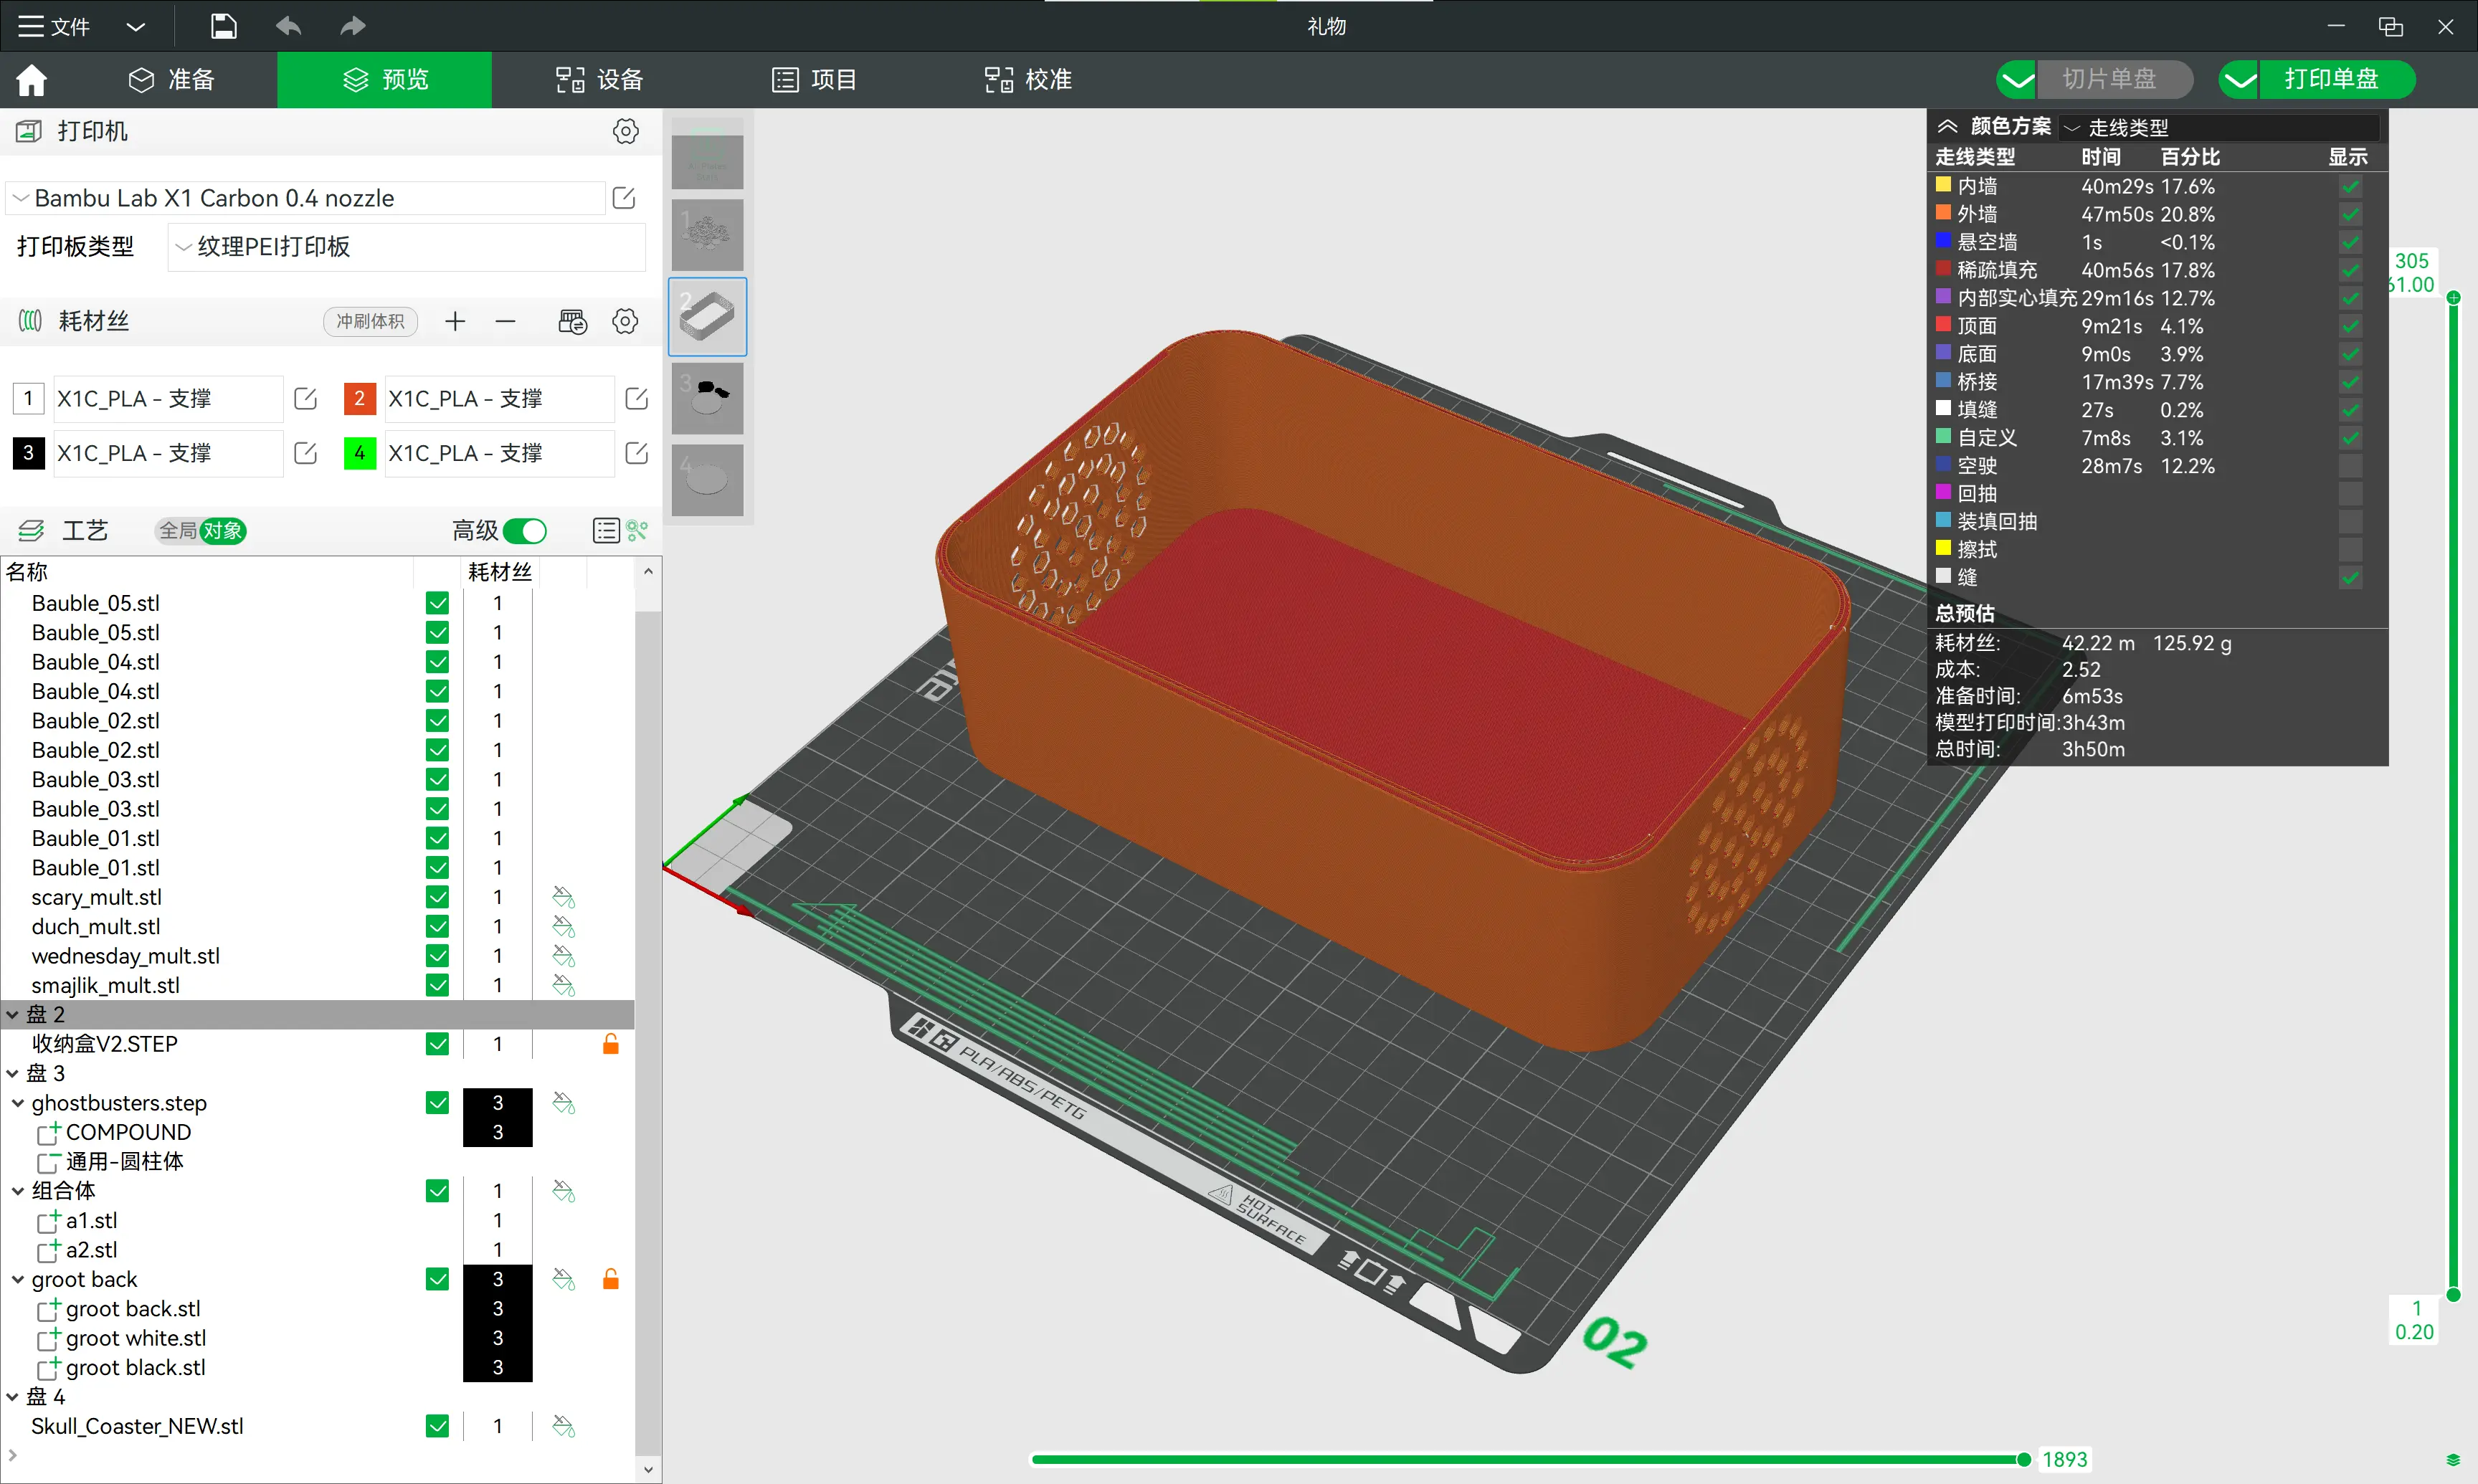
Task: Open AMS filament sync icon
Action: tap(572, 321)
